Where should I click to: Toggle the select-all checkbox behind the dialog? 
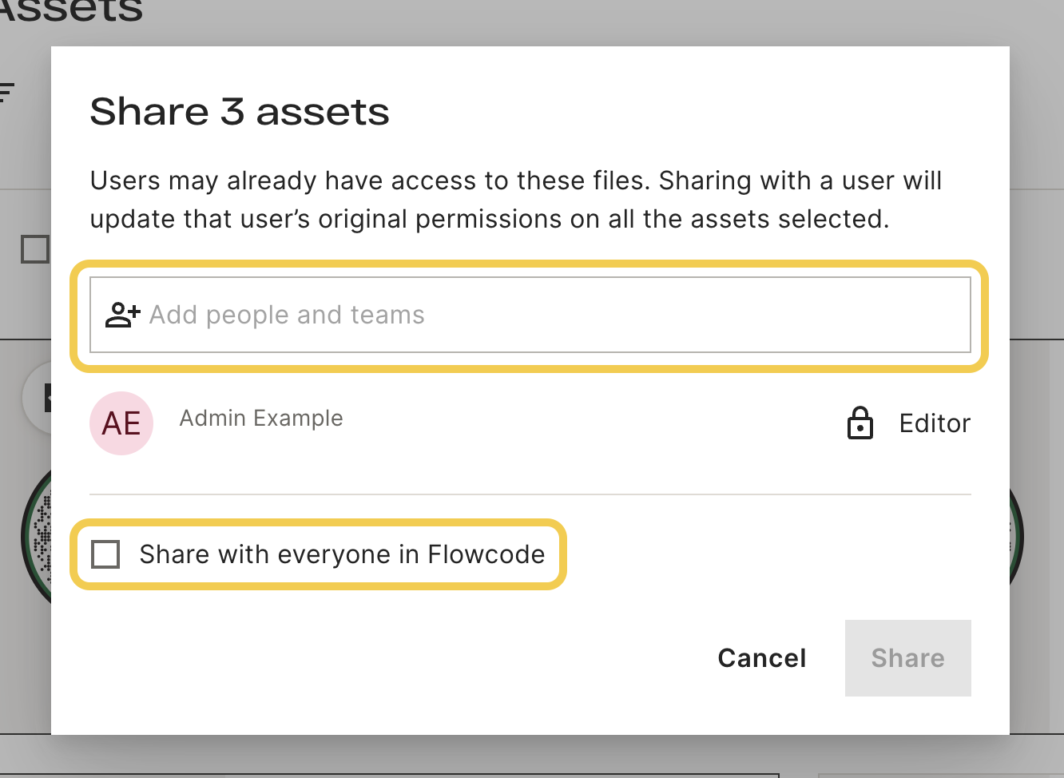click(x=35, y=249)
